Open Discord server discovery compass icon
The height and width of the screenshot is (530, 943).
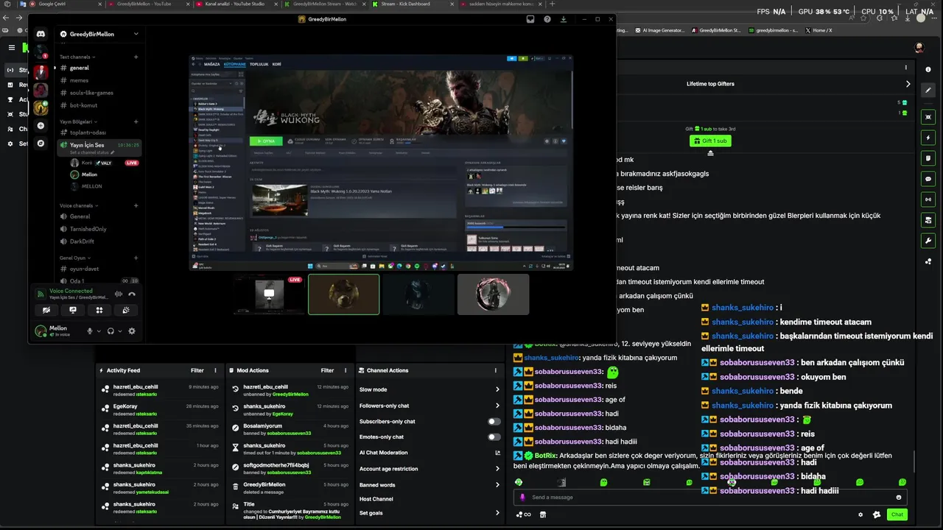[x=41, y=144]
